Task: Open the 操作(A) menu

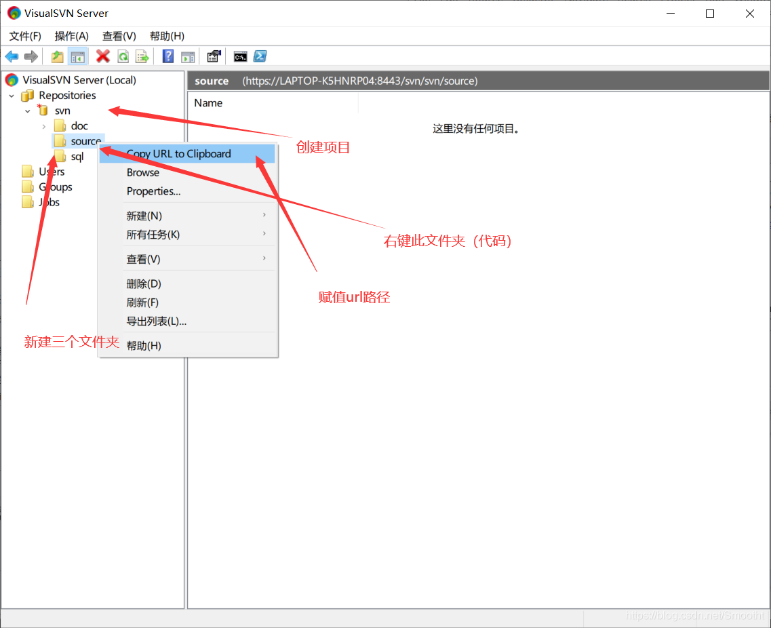Action: (x=72, y=36)
